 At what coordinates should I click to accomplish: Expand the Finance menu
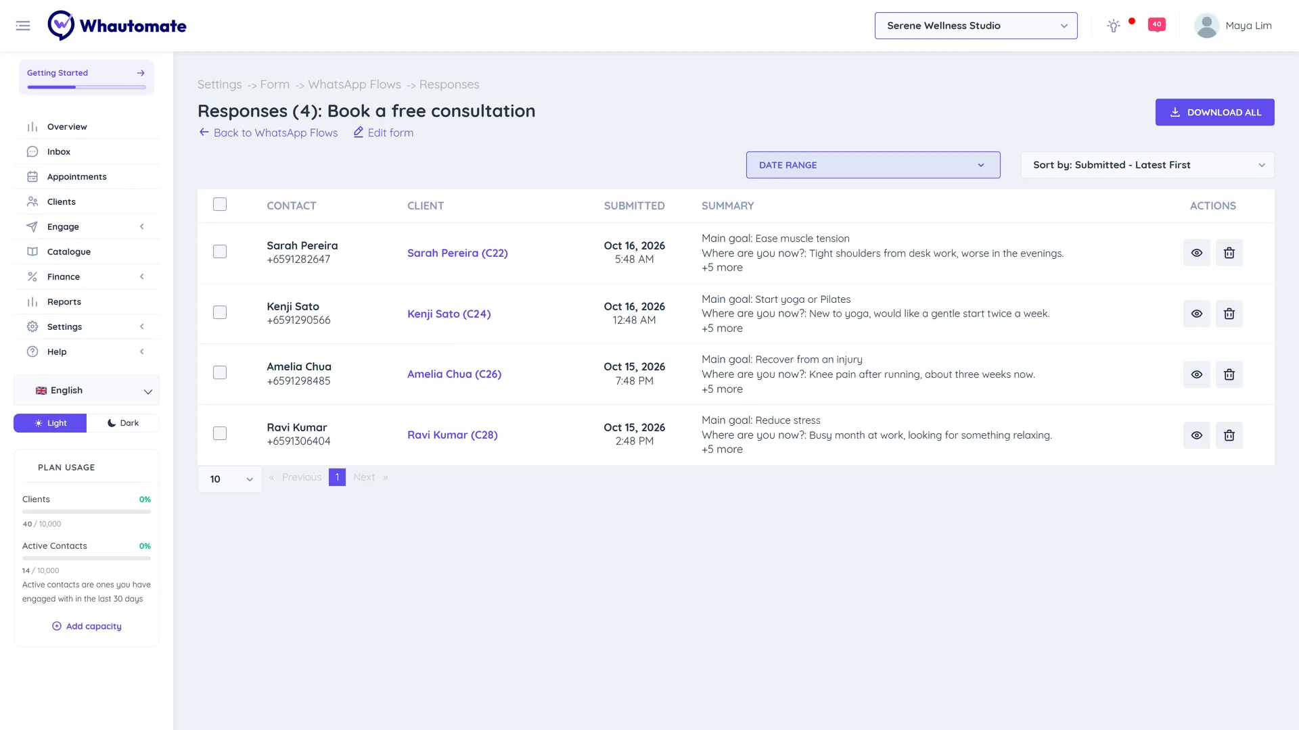coord(87,276)
